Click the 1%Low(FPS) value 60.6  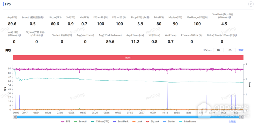[x=55, y=24]
